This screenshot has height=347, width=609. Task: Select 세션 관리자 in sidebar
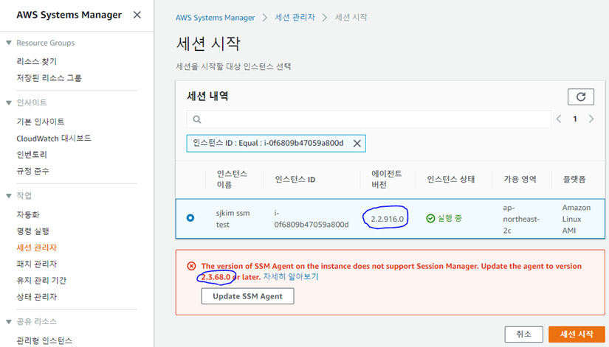36,248
